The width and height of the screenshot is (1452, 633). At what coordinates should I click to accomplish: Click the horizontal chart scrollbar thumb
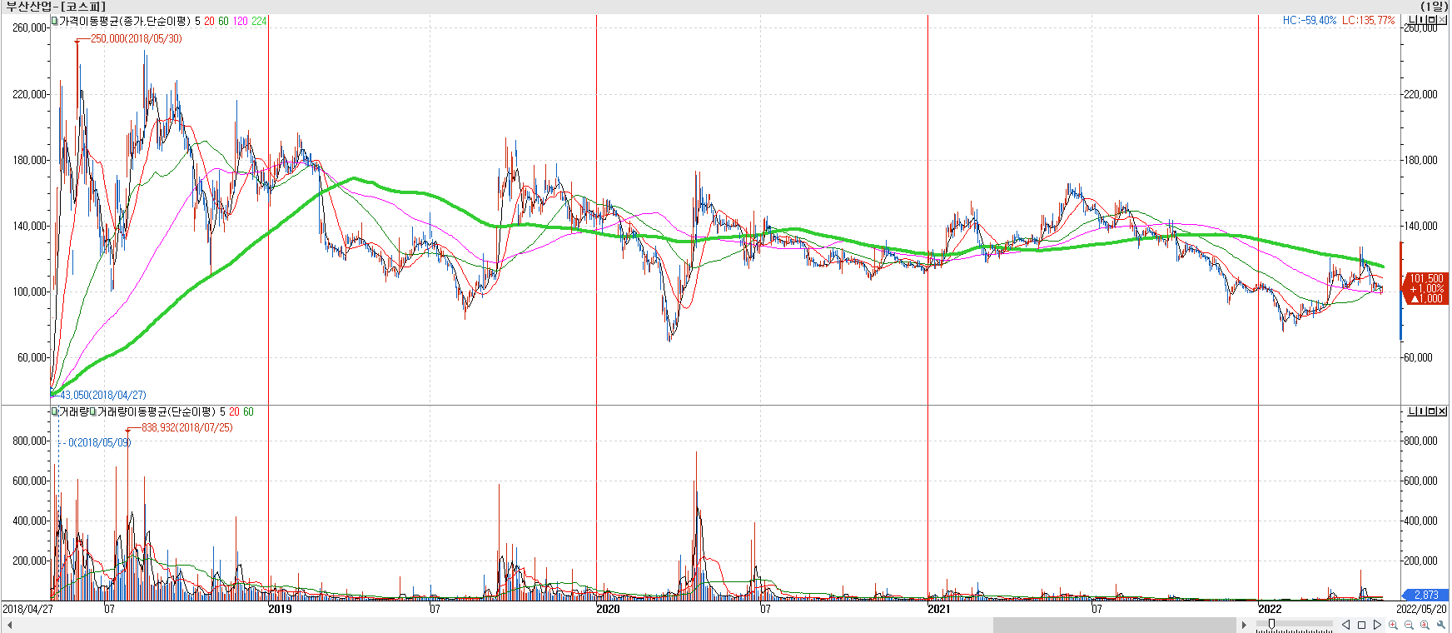point(1114,625)
